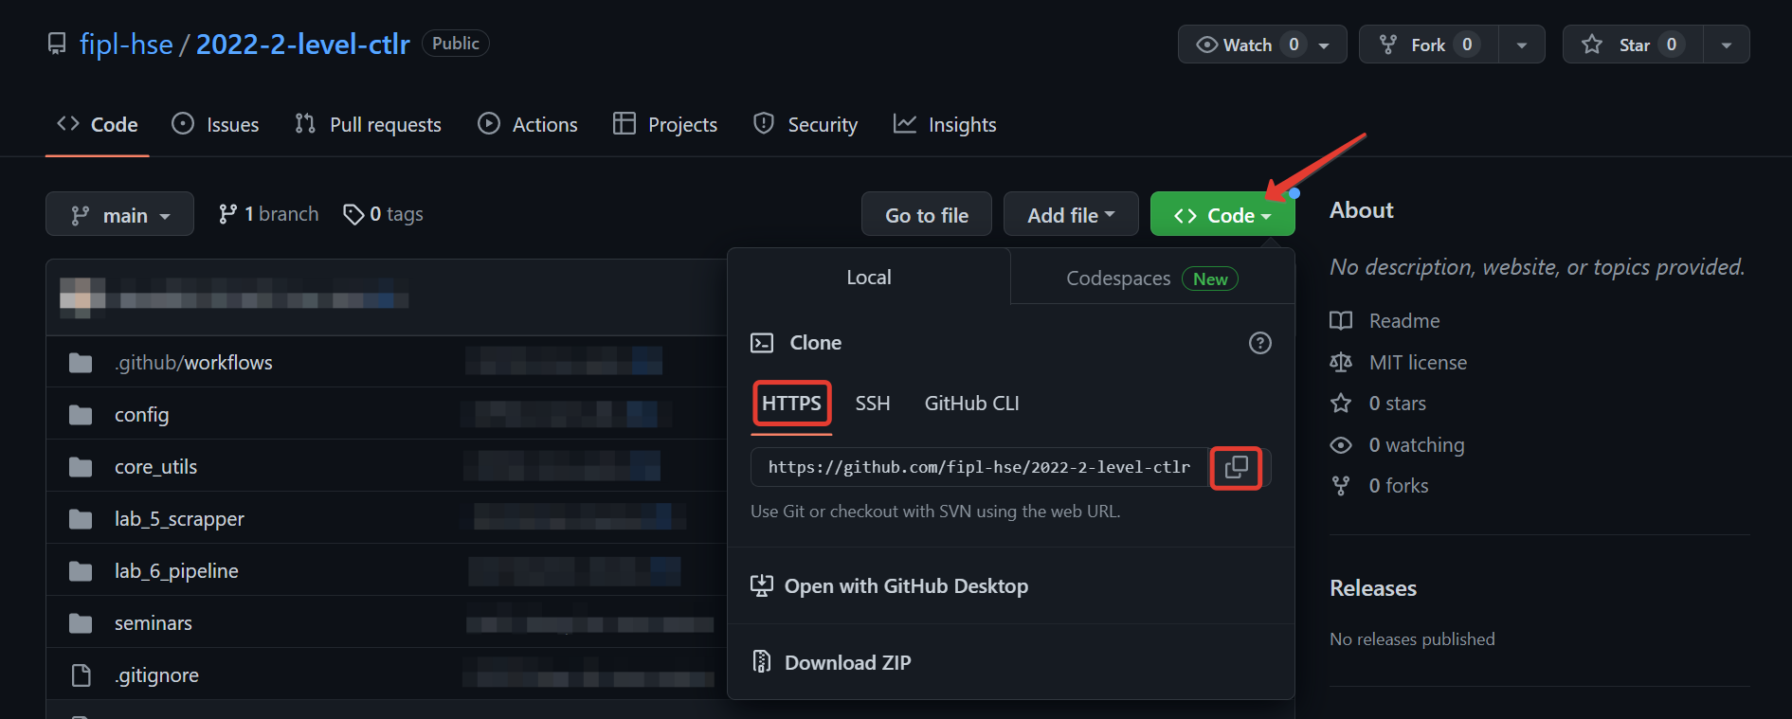1792x719 pixels.
Task: Open the .gitignore file
Action: pyautogui.click(x=156, y=675)
